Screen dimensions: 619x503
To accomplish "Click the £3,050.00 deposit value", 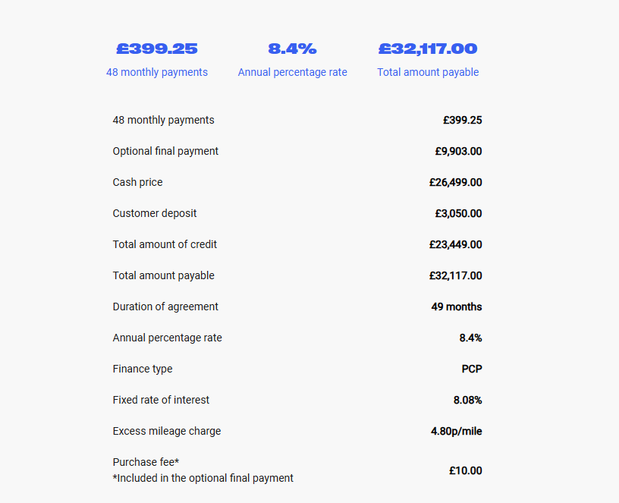I will point(458,214).
